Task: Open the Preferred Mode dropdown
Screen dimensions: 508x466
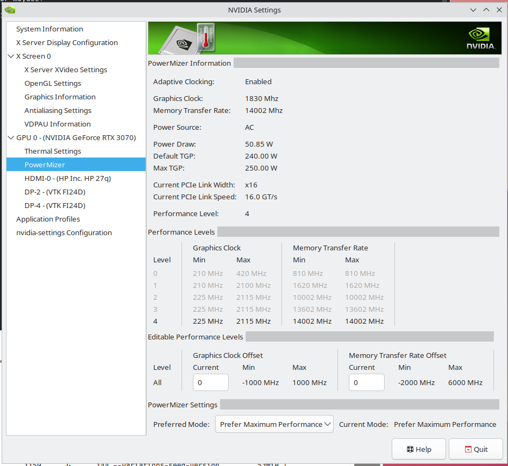Action: (x=274, y=424)
